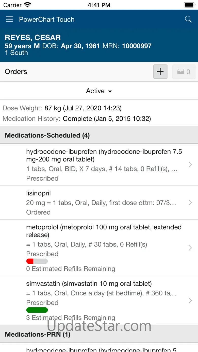
Task: Tap patient name REYES, CESAR
Action: [x=33, y=38]
